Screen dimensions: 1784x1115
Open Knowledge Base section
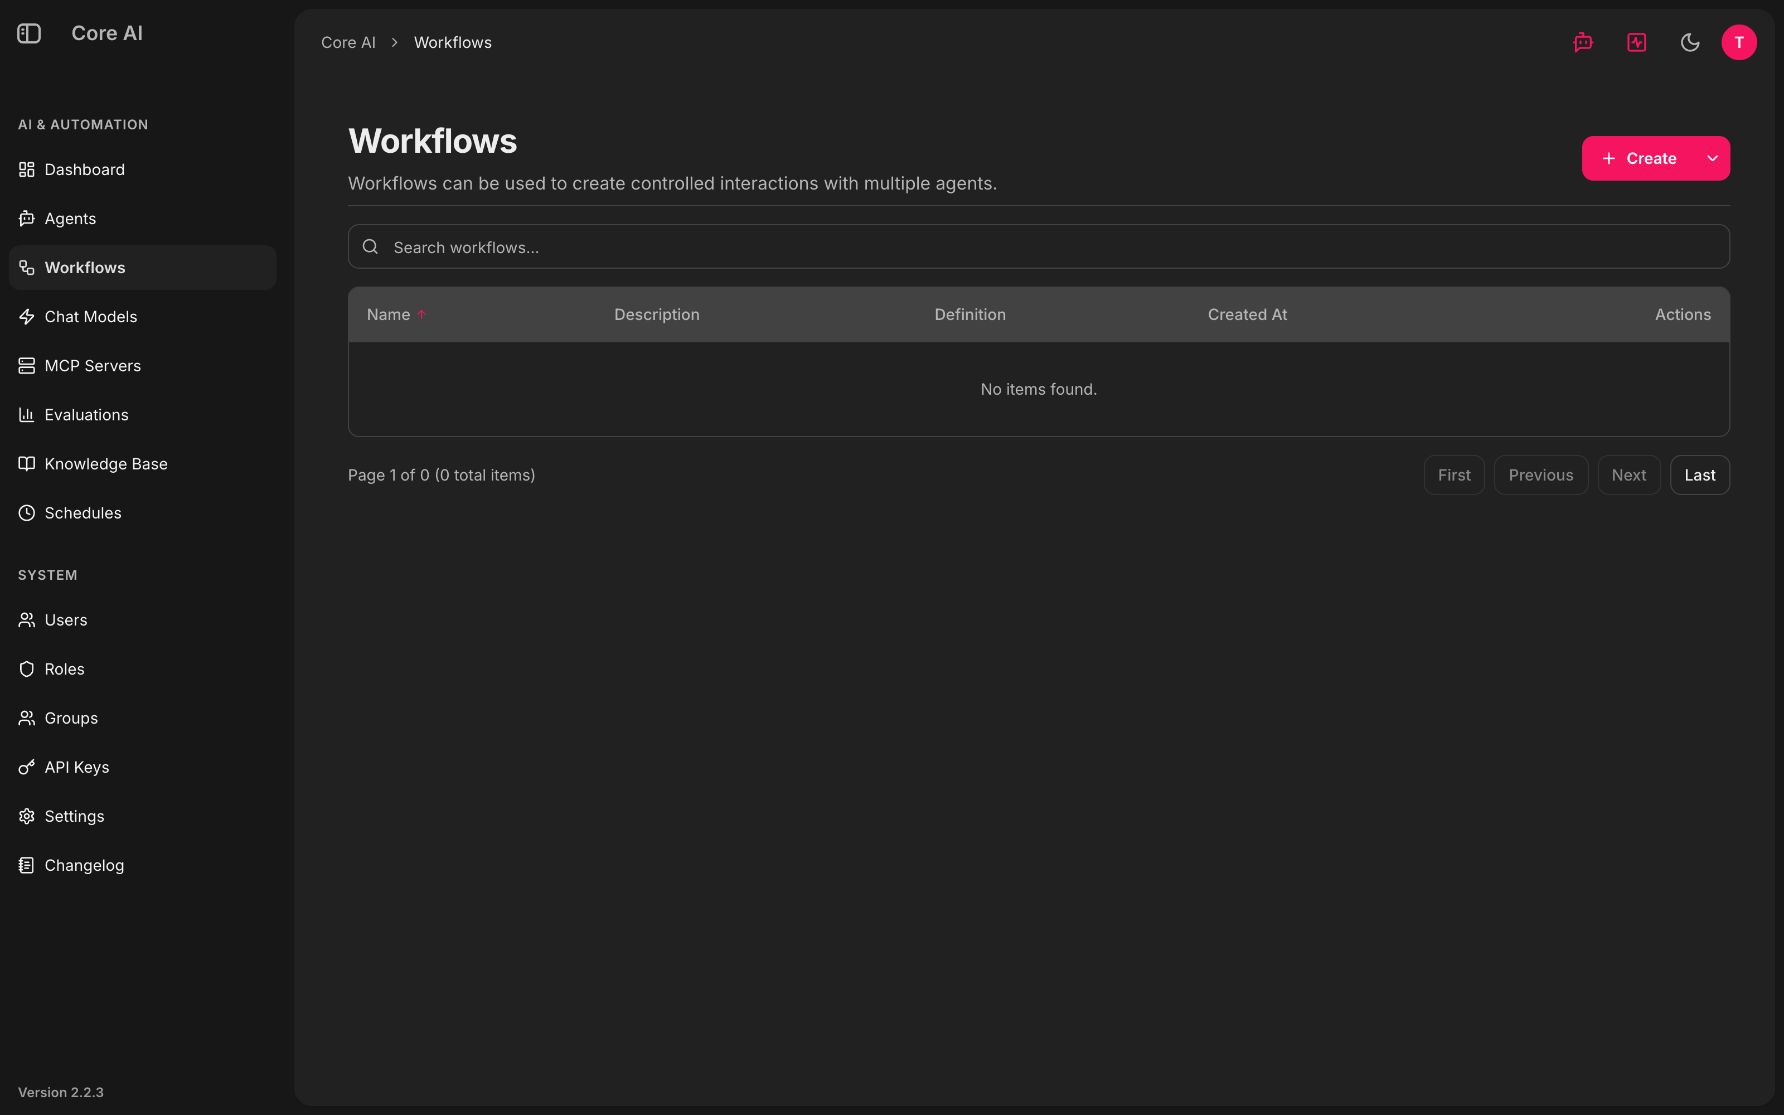142,464
